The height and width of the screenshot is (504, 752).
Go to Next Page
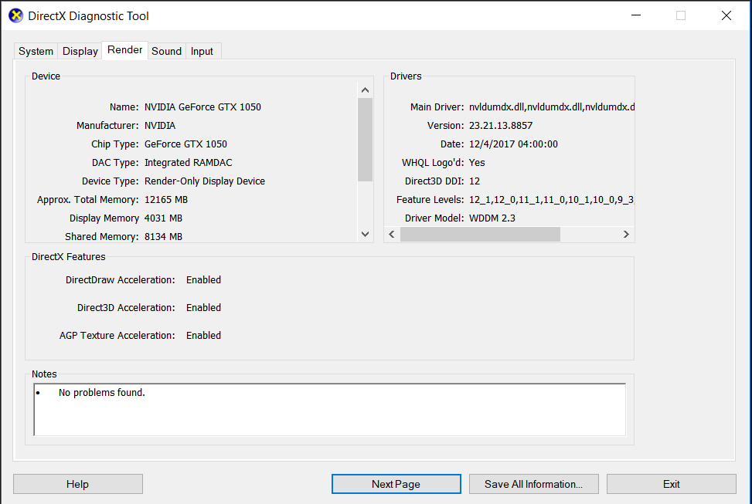tap(396, 484)
